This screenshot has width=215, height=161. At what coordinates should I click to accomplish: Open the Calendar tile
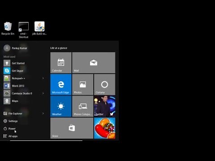click(x=61, y=63)
